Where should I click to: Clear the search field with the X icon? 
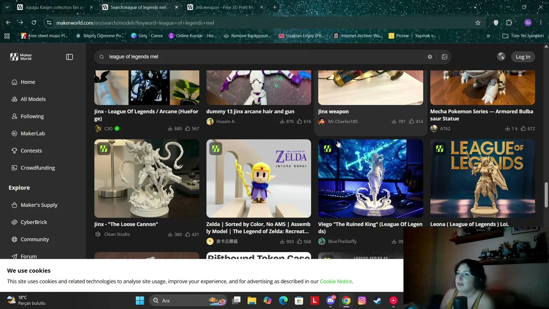430,57
